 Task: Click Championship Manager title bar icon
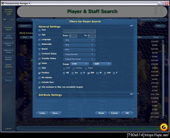coord(3,3)
